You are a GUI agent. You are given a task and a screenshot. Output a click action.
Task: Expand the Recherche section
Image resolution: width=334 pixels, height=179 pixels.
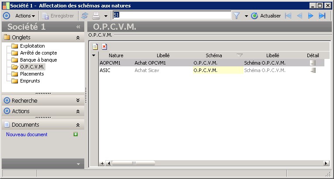(78, 100)
